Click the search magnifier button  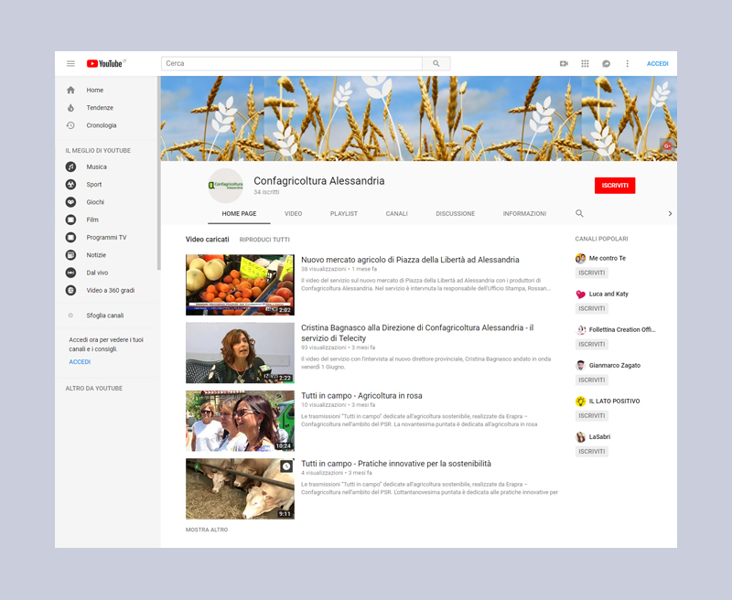(436, 63)
